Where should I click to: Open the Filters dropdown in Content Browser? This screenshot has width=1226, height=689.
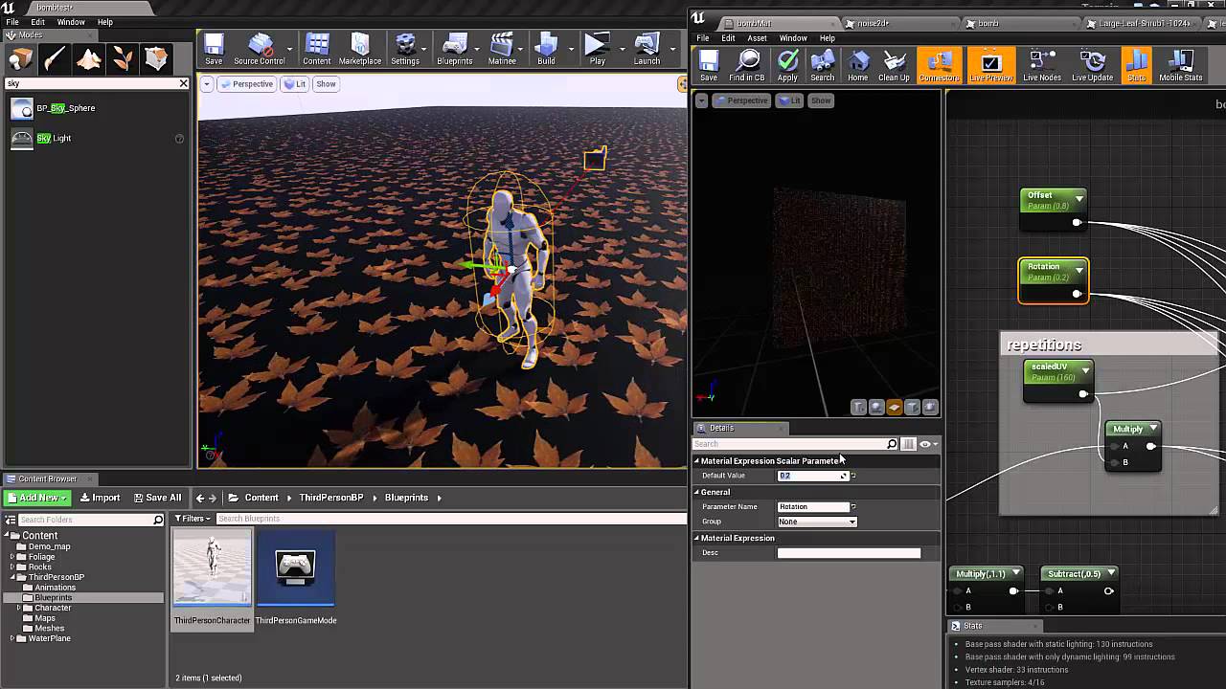click(193, 519)
